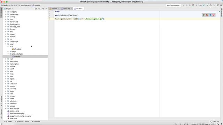Expand the workgroups folder

6,109
